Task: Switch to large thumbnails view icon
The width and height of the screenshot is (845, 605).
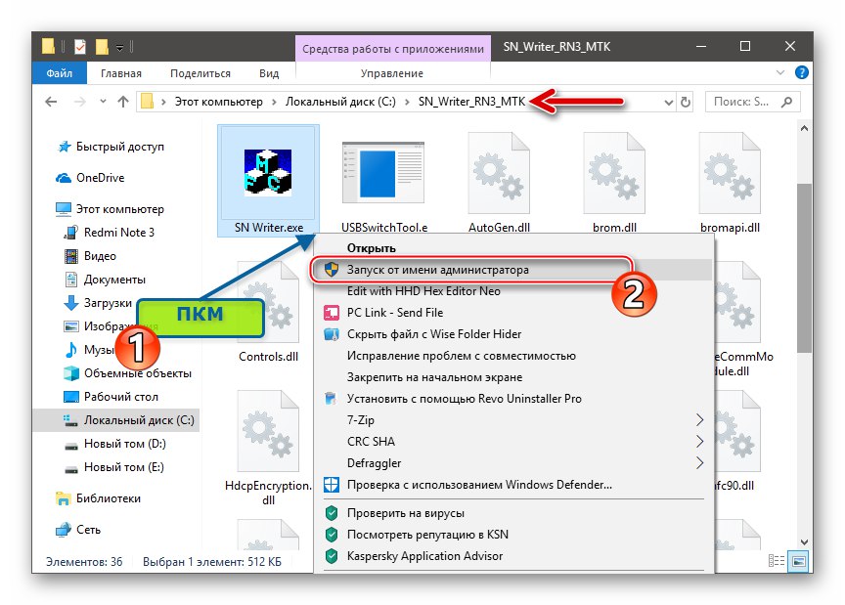Action: tap(798, 561)
